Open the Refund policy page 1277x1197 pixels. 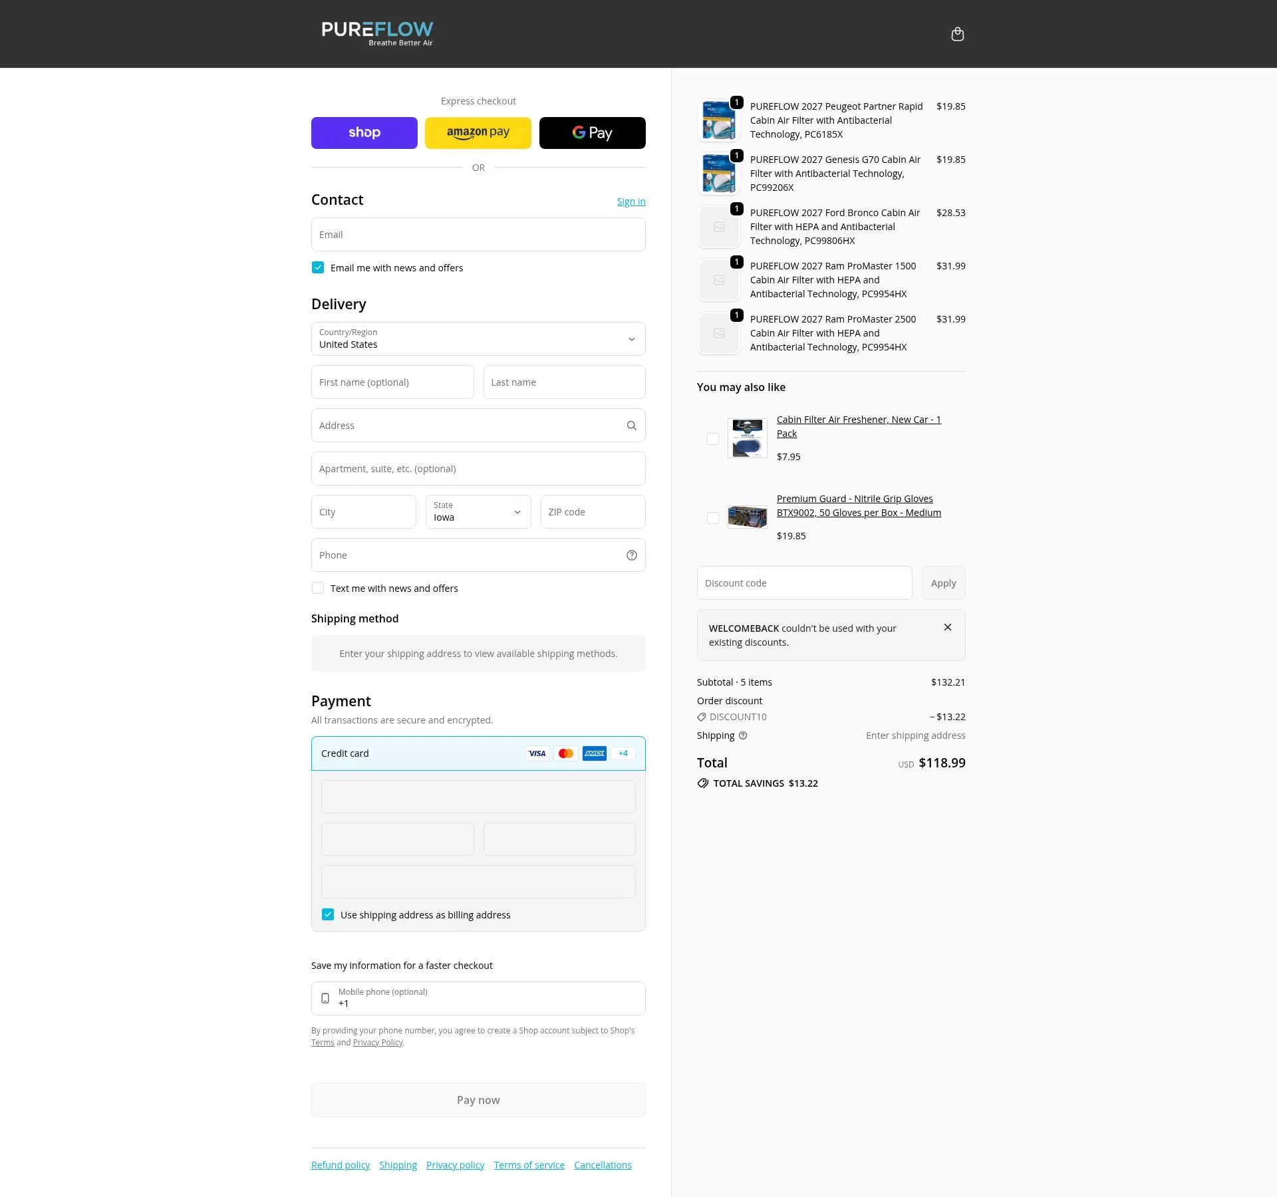340,1164
